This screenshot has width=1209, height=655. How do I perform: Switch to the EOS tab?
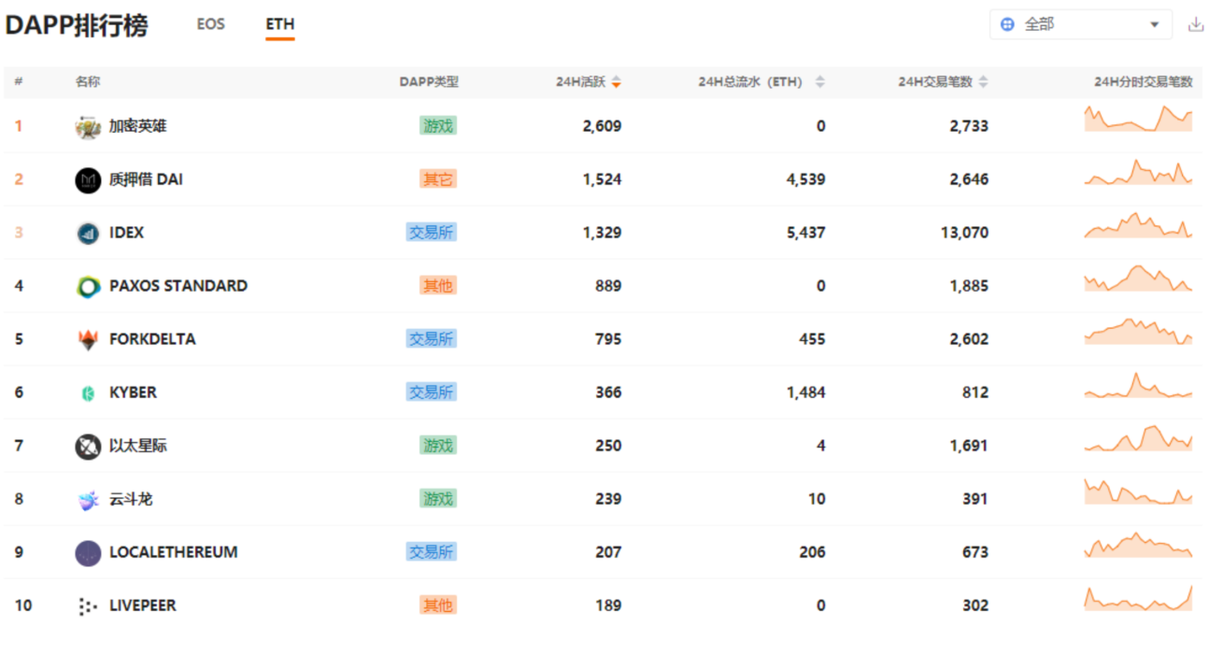210,24
